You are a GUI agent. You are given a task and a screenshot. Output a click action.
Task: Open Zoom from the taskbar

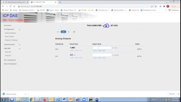(x=84, y=99)
